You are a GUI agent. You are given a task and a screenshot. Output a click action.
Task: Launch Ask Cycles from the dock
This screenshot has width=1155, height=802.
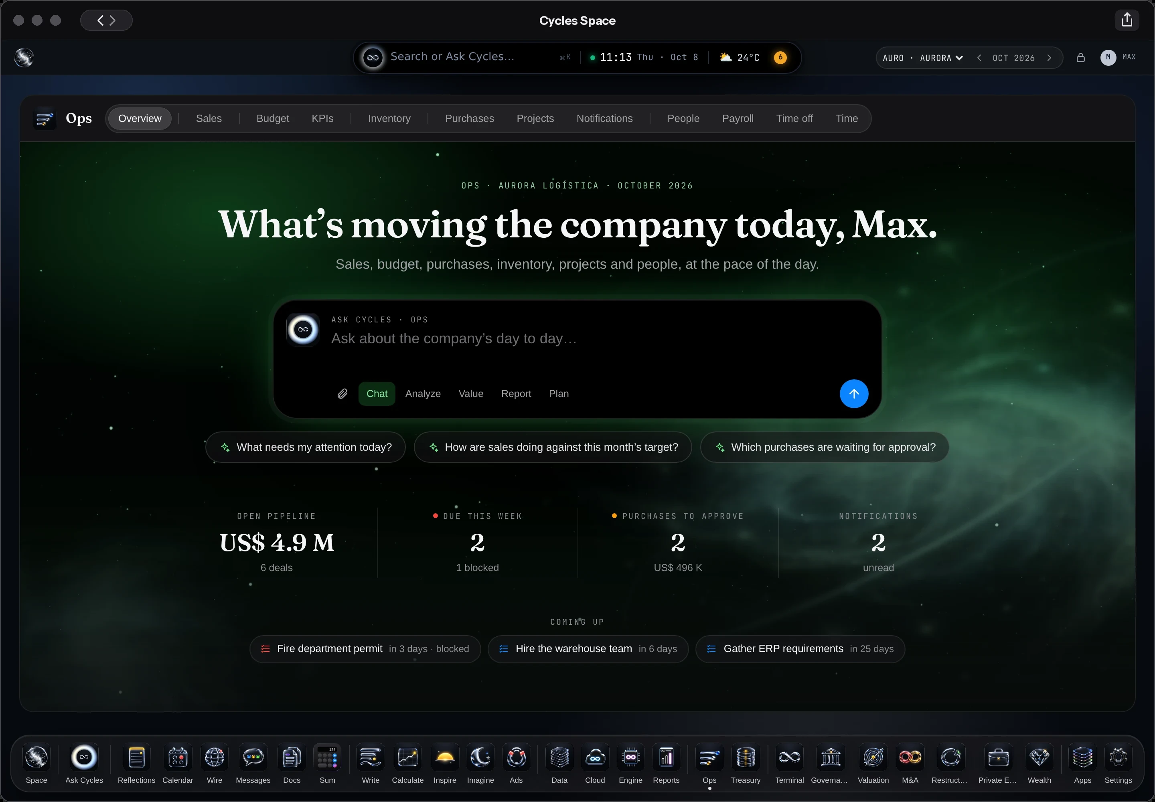84,757
